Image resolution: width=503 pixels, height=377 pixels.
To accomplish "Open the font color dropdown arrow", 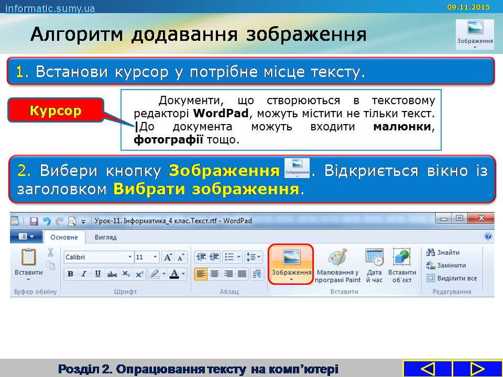I will tap(183, 274).
